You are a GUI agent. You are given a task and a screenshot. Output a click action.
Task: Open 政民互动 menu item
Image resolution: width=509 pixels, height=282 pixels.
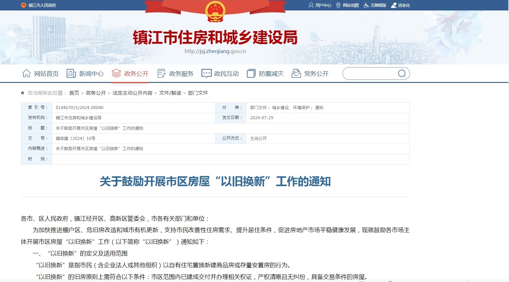coord(227,74)
